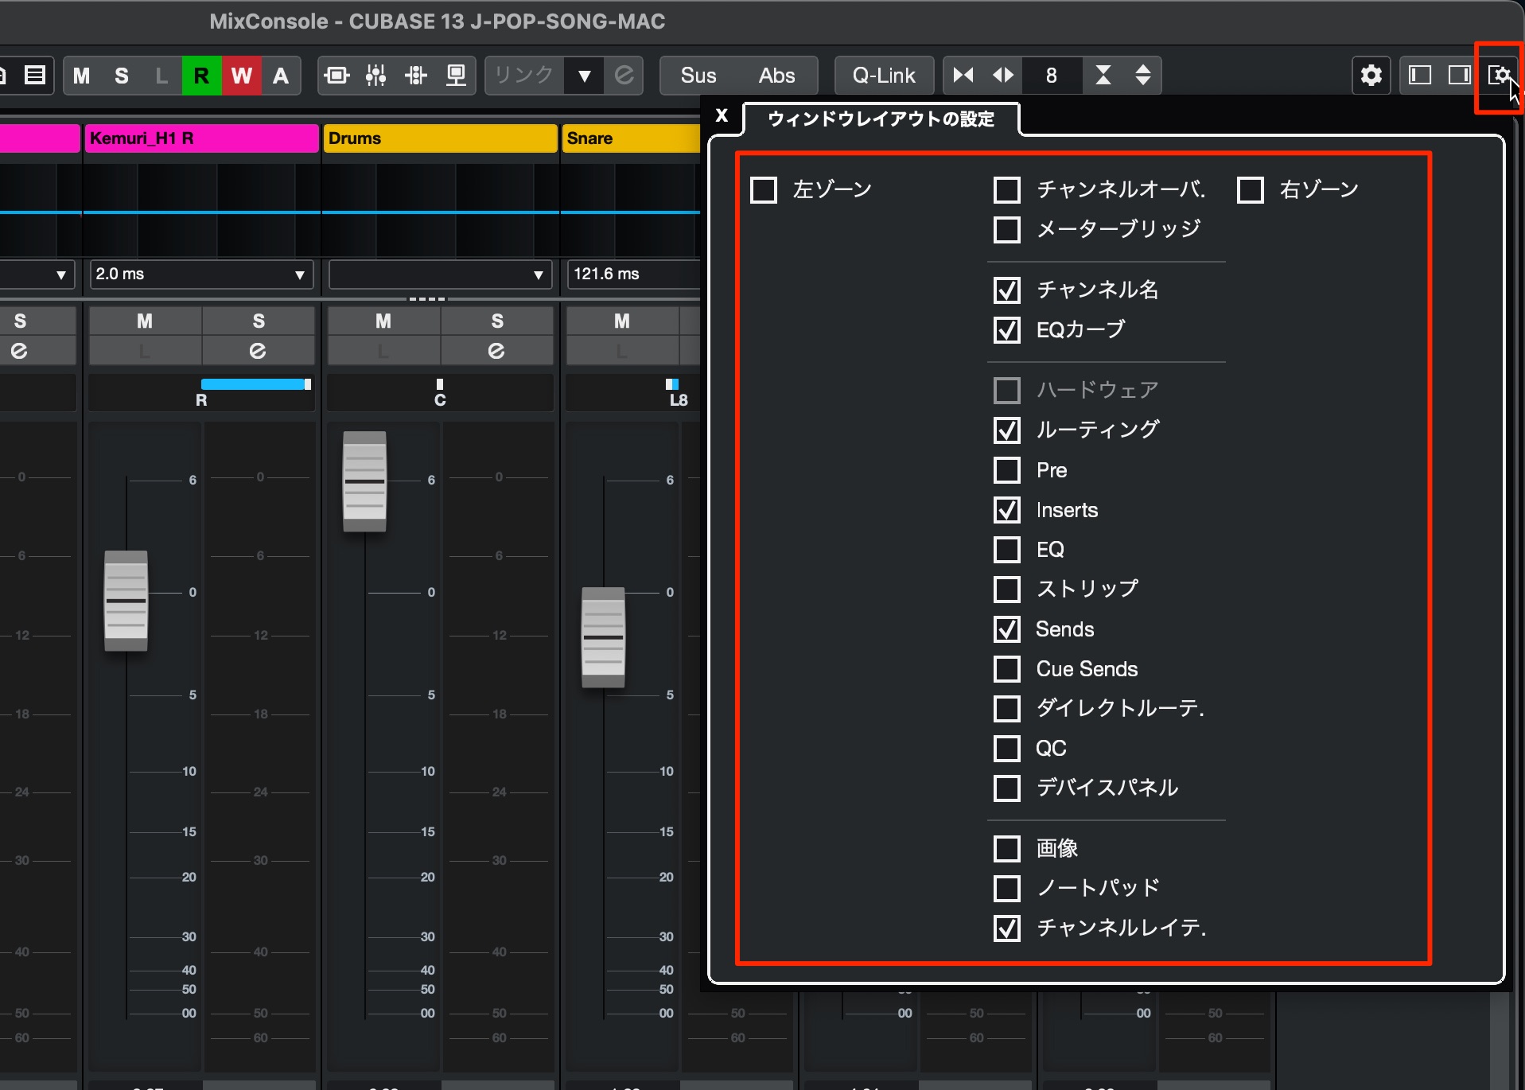1525x1090 pixels.
Task: Toggle the Q-Link button
Action: [x=884, y=76]
